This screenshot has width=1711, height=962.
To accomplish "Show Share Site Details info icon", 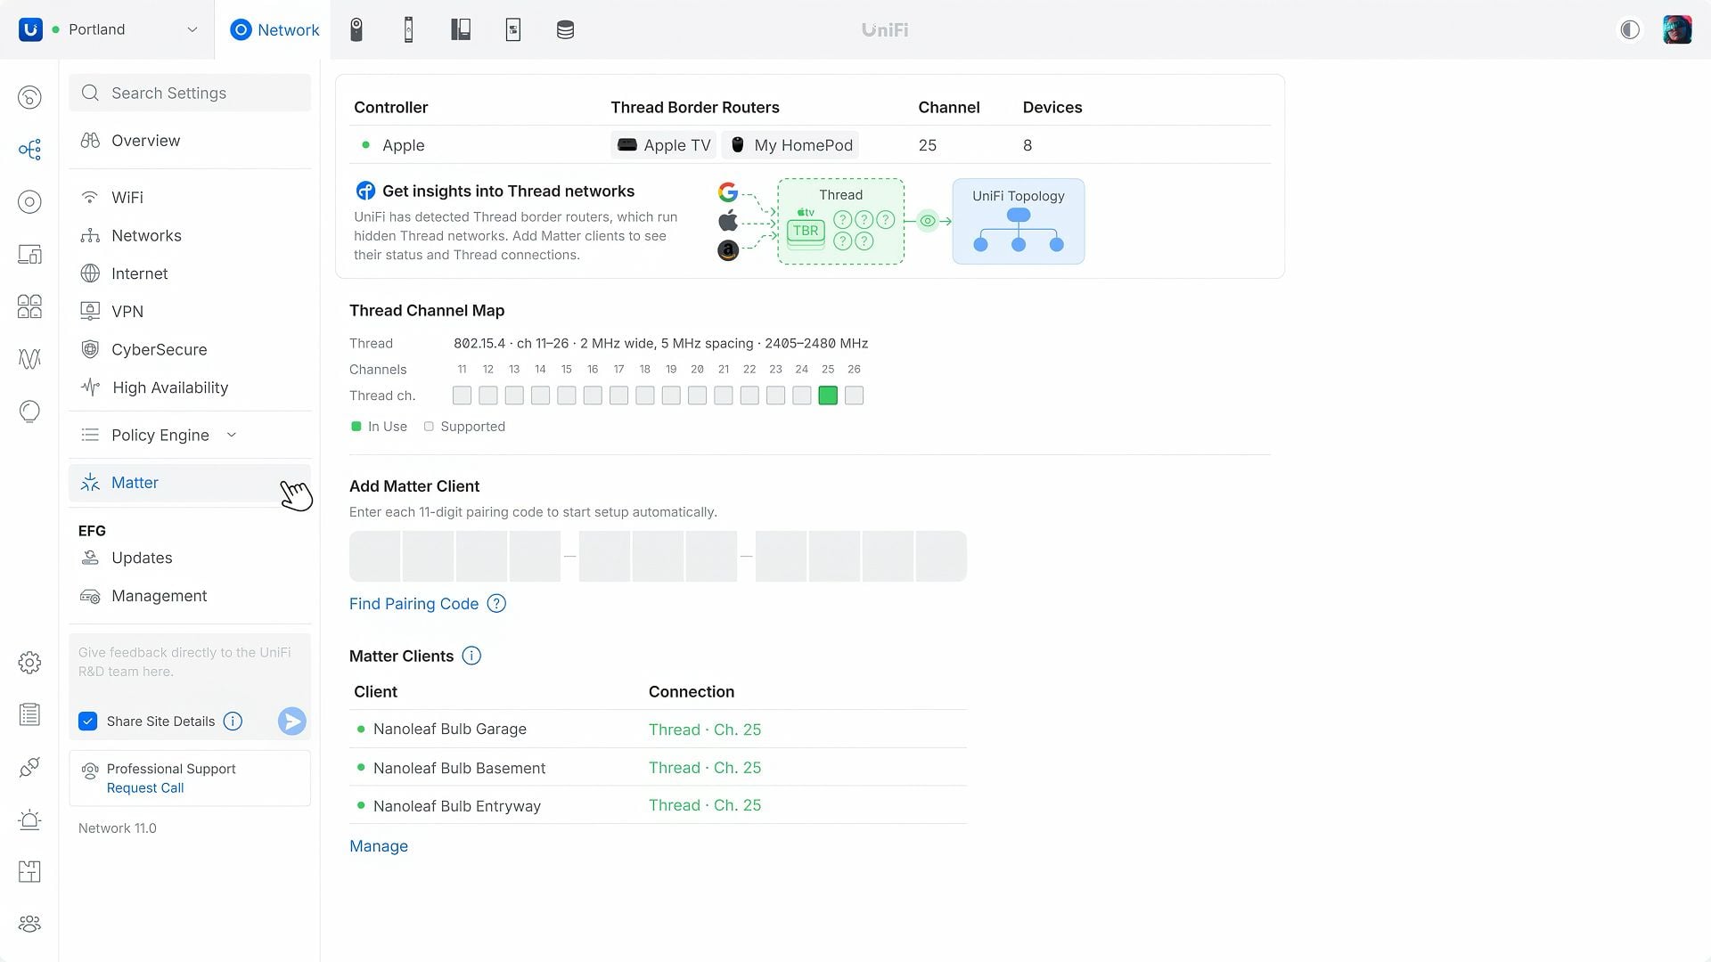I will click(x=233, y=721).
